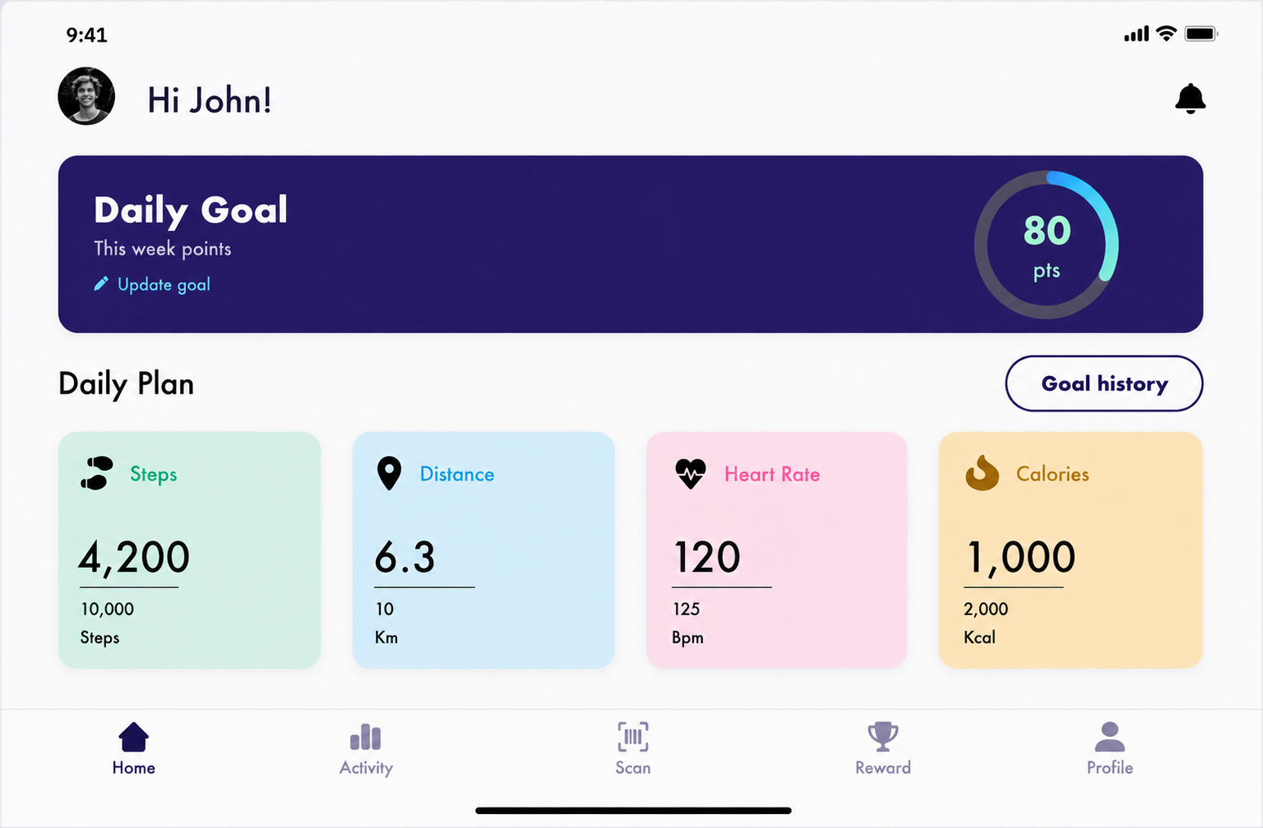
Task: Open the Distance card showing 6.3
Action: (484, 550)
